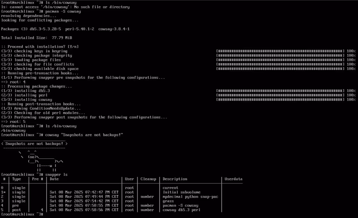Viewport: 358px width, 218px height.
Task: Click the 'Proceed with installation? [Y/n]' prompt
Action: [x=40, y=47]
